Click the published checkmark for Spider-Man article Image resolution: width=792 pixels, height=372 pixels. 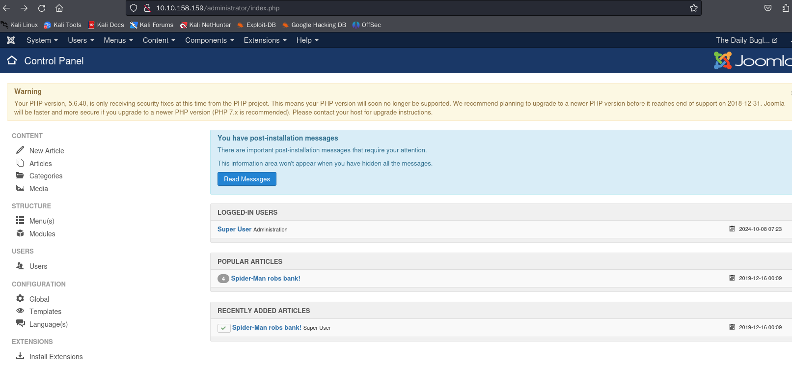coord(224,328)
